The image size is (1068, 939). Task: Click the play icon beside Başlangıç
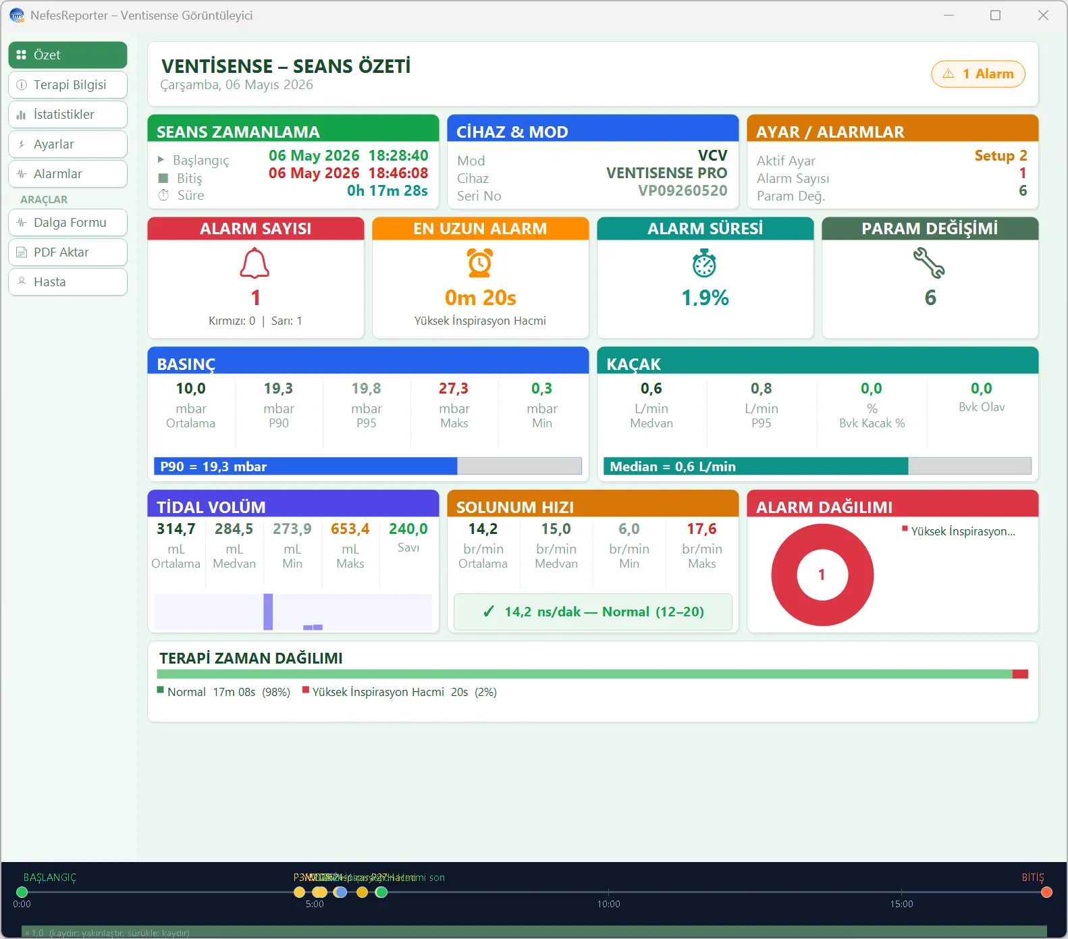point(161,160)
